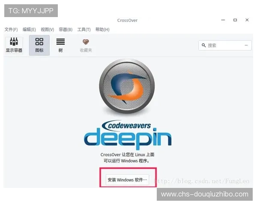Screen dimensions: 257x205
Task: Click the CrossOver title bar text
Action: 127,20
